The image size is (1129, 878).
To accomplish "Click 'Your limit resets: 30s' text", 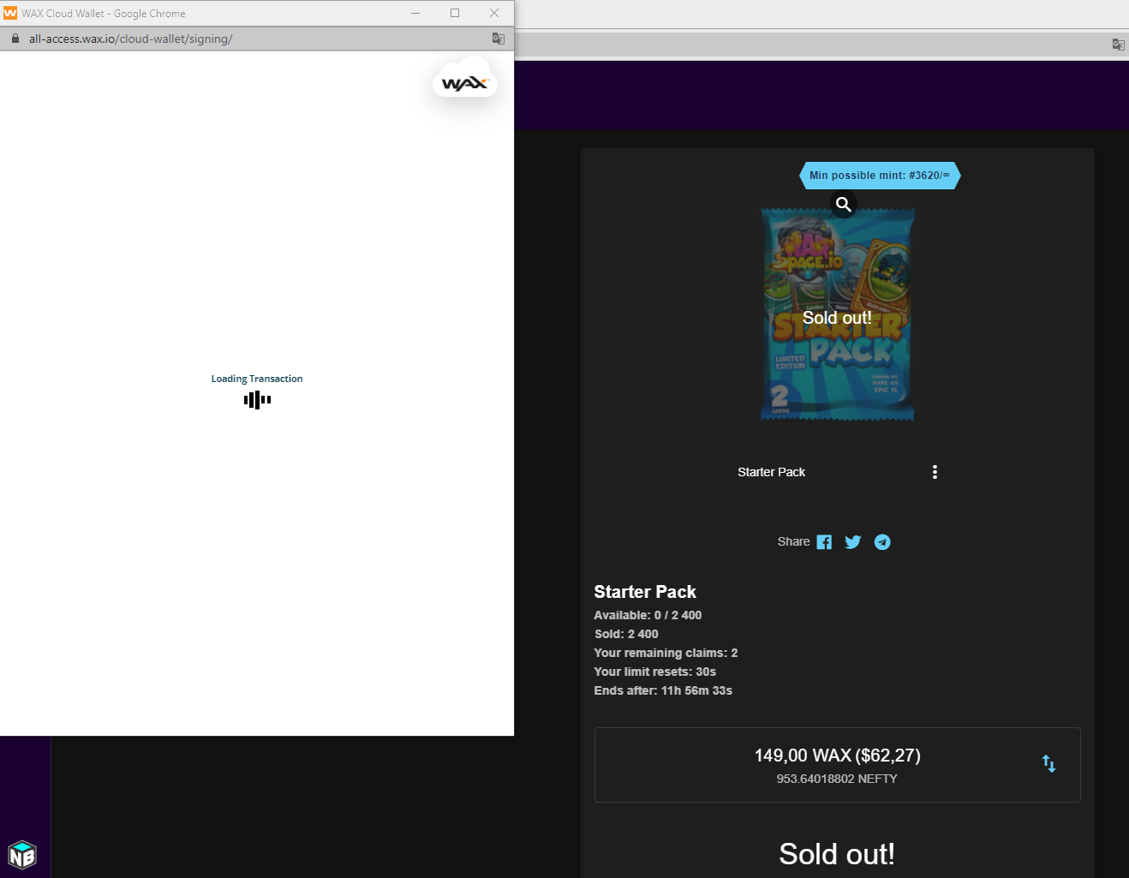I will [x=654, y=672].
